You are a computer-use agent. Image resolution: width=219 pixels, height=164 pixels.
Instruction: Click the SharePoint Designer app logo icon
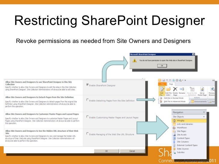pos(159,80)
